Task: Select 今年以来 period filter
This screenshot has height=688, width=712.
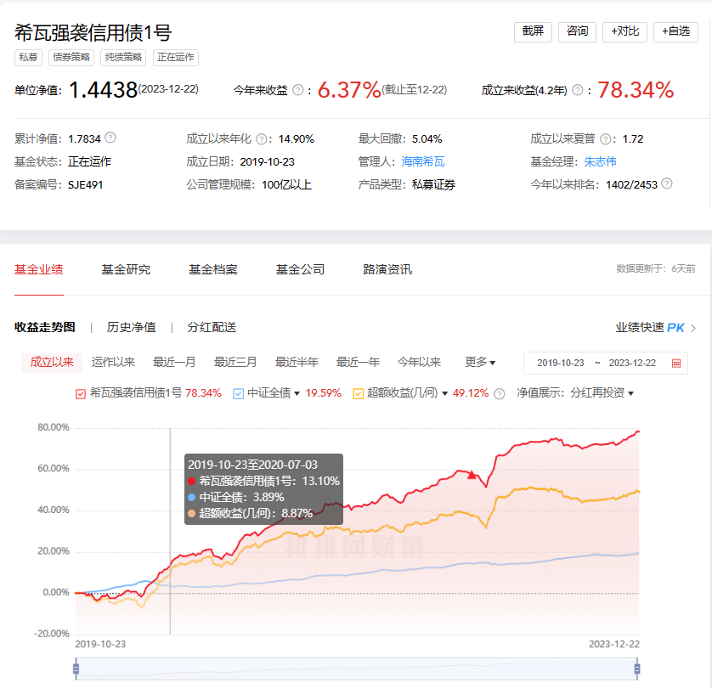Action: click(x=419, y=362)
